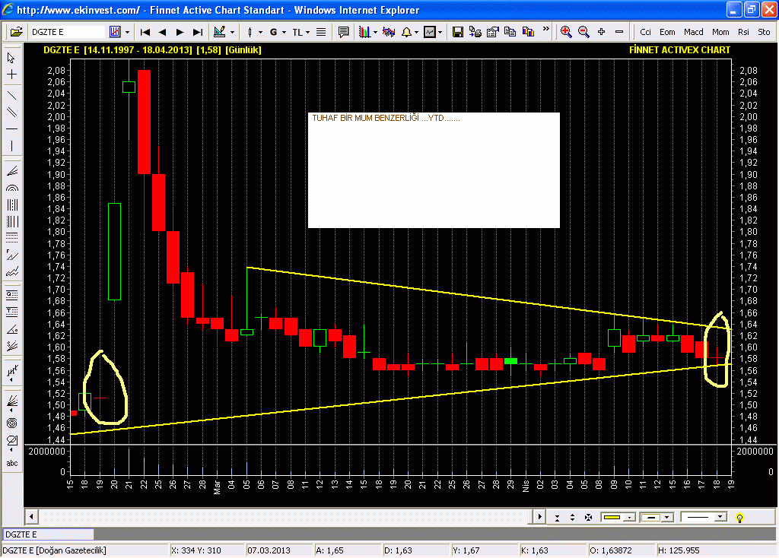This screenshot has width=779, height=558.
Task: Select the arrow pointer tool
Action: tap(11, 58)
